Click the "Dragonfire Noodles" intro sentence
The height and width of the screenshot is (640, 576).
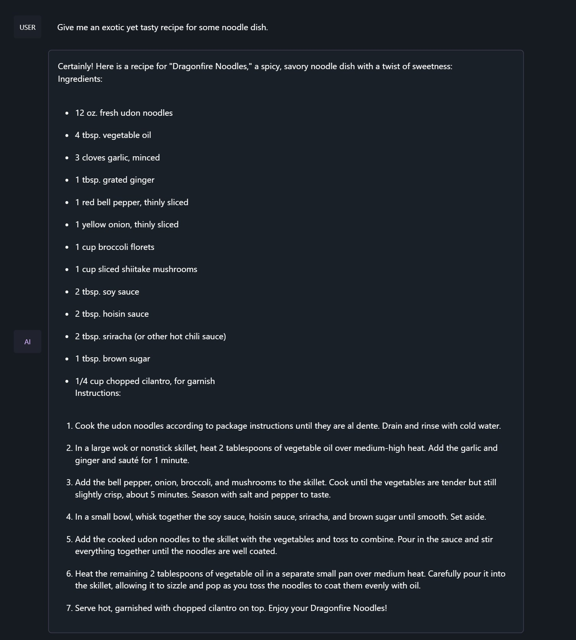point(255,66)
